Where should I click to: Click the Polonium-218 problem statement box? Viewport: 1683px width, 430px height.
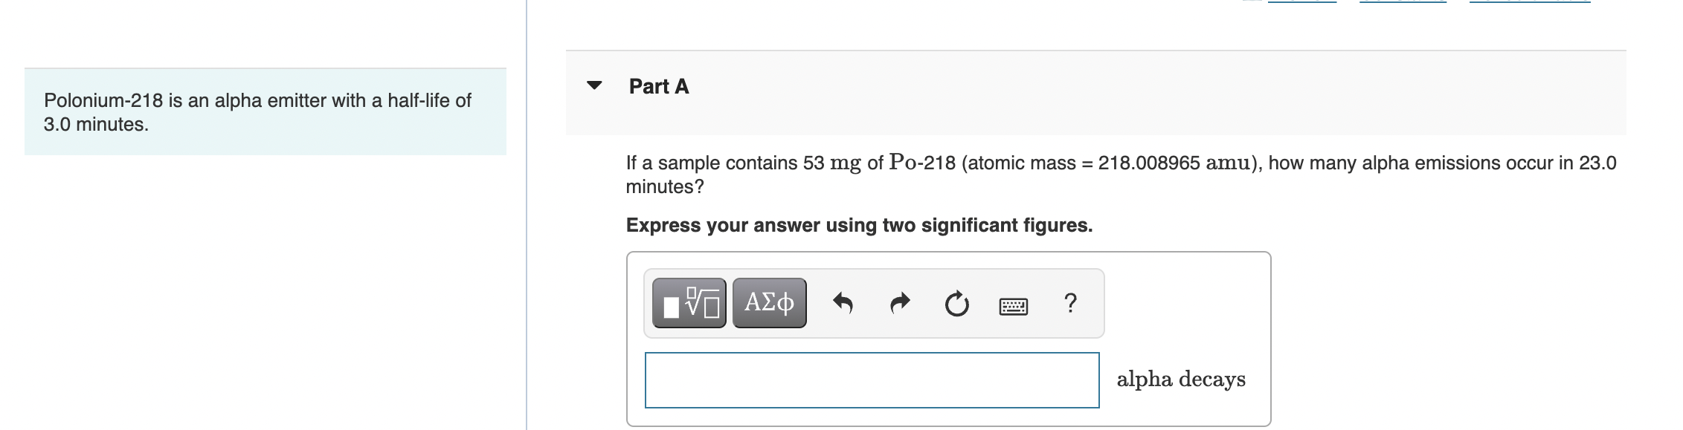pyautogui.click(x=266, y=112)
